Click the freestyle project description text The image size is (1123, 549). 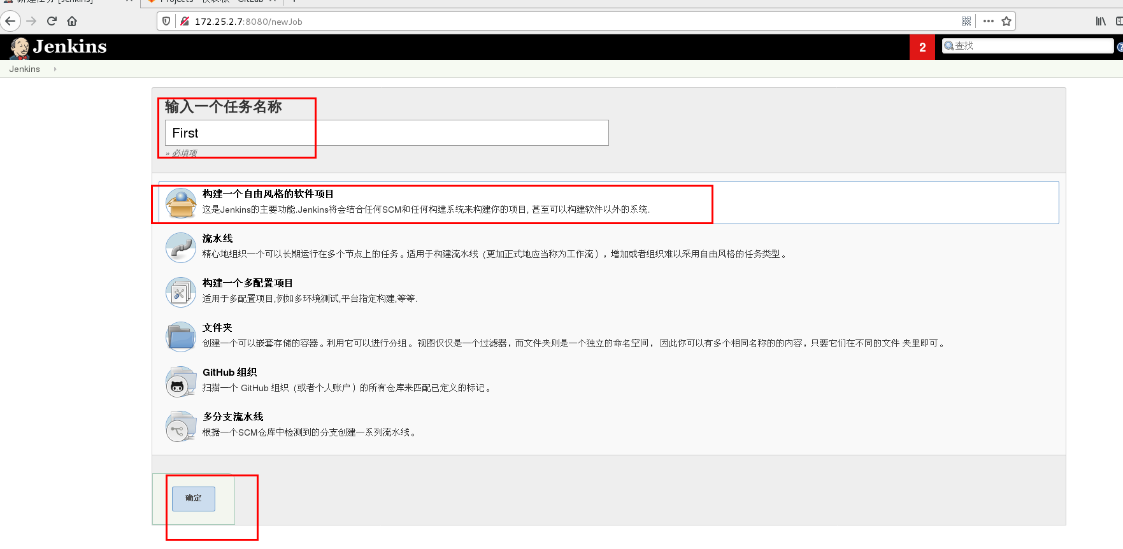click(x=426, y=210)
